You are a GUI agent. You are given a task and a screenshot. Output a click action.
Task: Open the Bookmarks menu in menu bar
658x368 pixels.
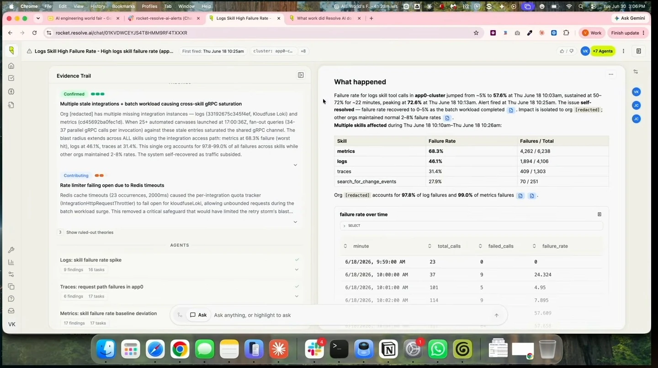[123, 6]
